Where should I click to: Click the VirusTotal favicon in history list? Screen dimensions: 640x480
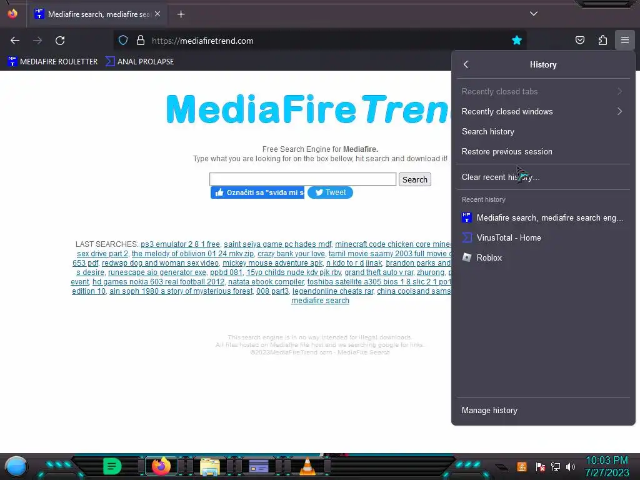(x=466, y=237)
